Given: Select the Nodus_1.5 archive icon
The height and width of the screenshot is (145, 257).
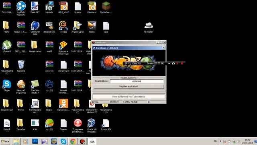Looking at the screenshot, I should pyautogui.click(x=21, y=27).
